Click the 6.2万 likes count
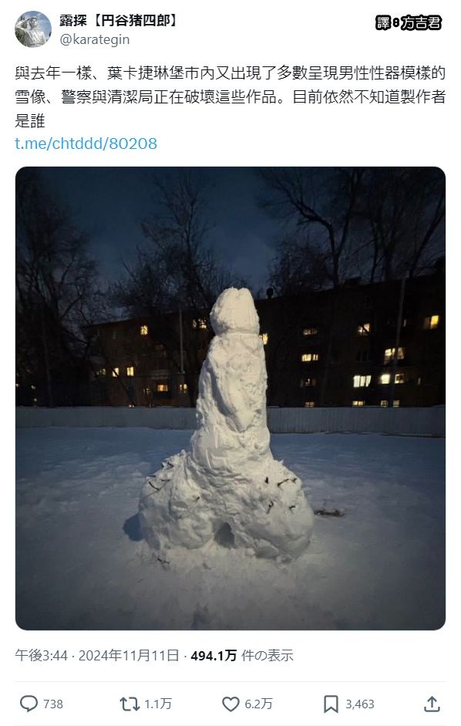Screen dimensions: 461x726 pyautogui.click(x=258, y=704)
